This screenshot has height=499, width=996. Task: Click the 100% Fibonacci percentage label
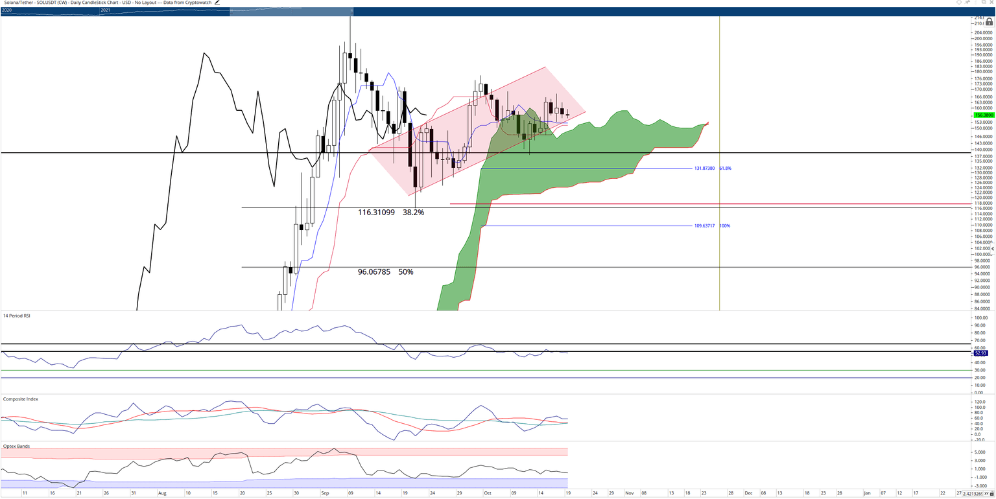tap(724, 226)
